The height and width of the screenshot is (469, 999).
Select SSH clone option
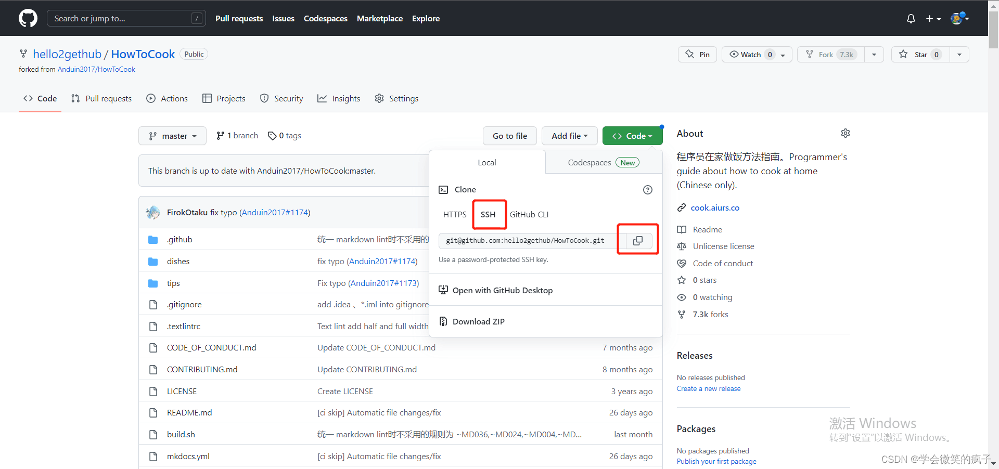click(488, 214)
